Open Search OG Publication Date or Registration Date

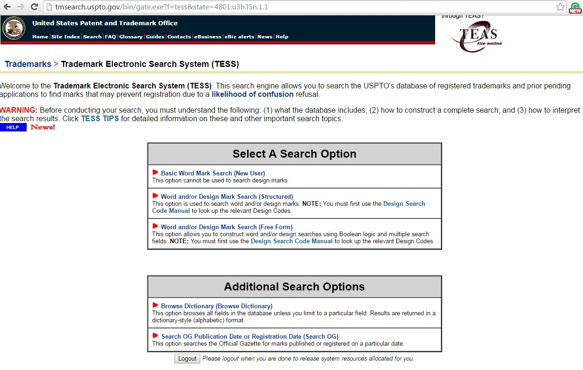point(250,336)
